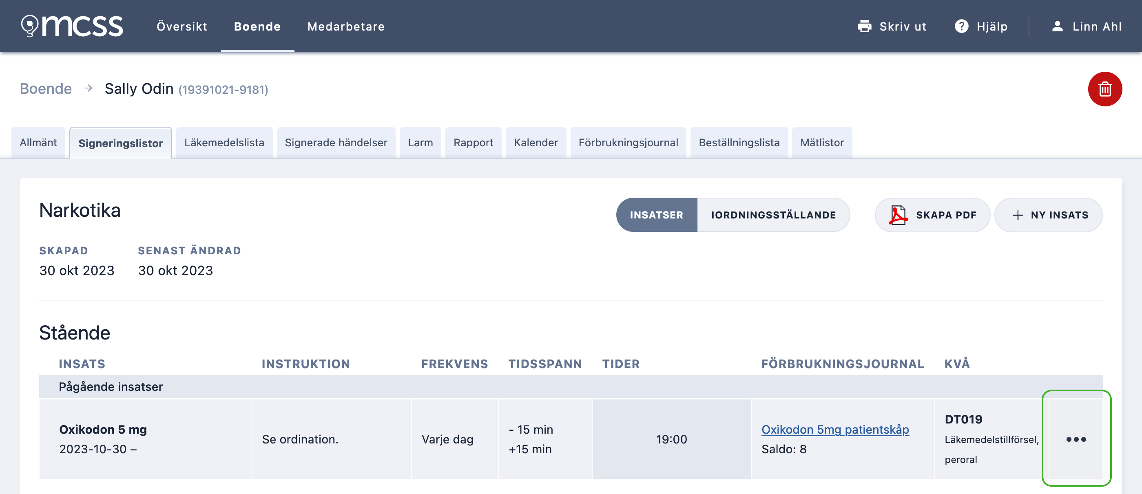Go to Översikt in top navigation

pos(182,26)
